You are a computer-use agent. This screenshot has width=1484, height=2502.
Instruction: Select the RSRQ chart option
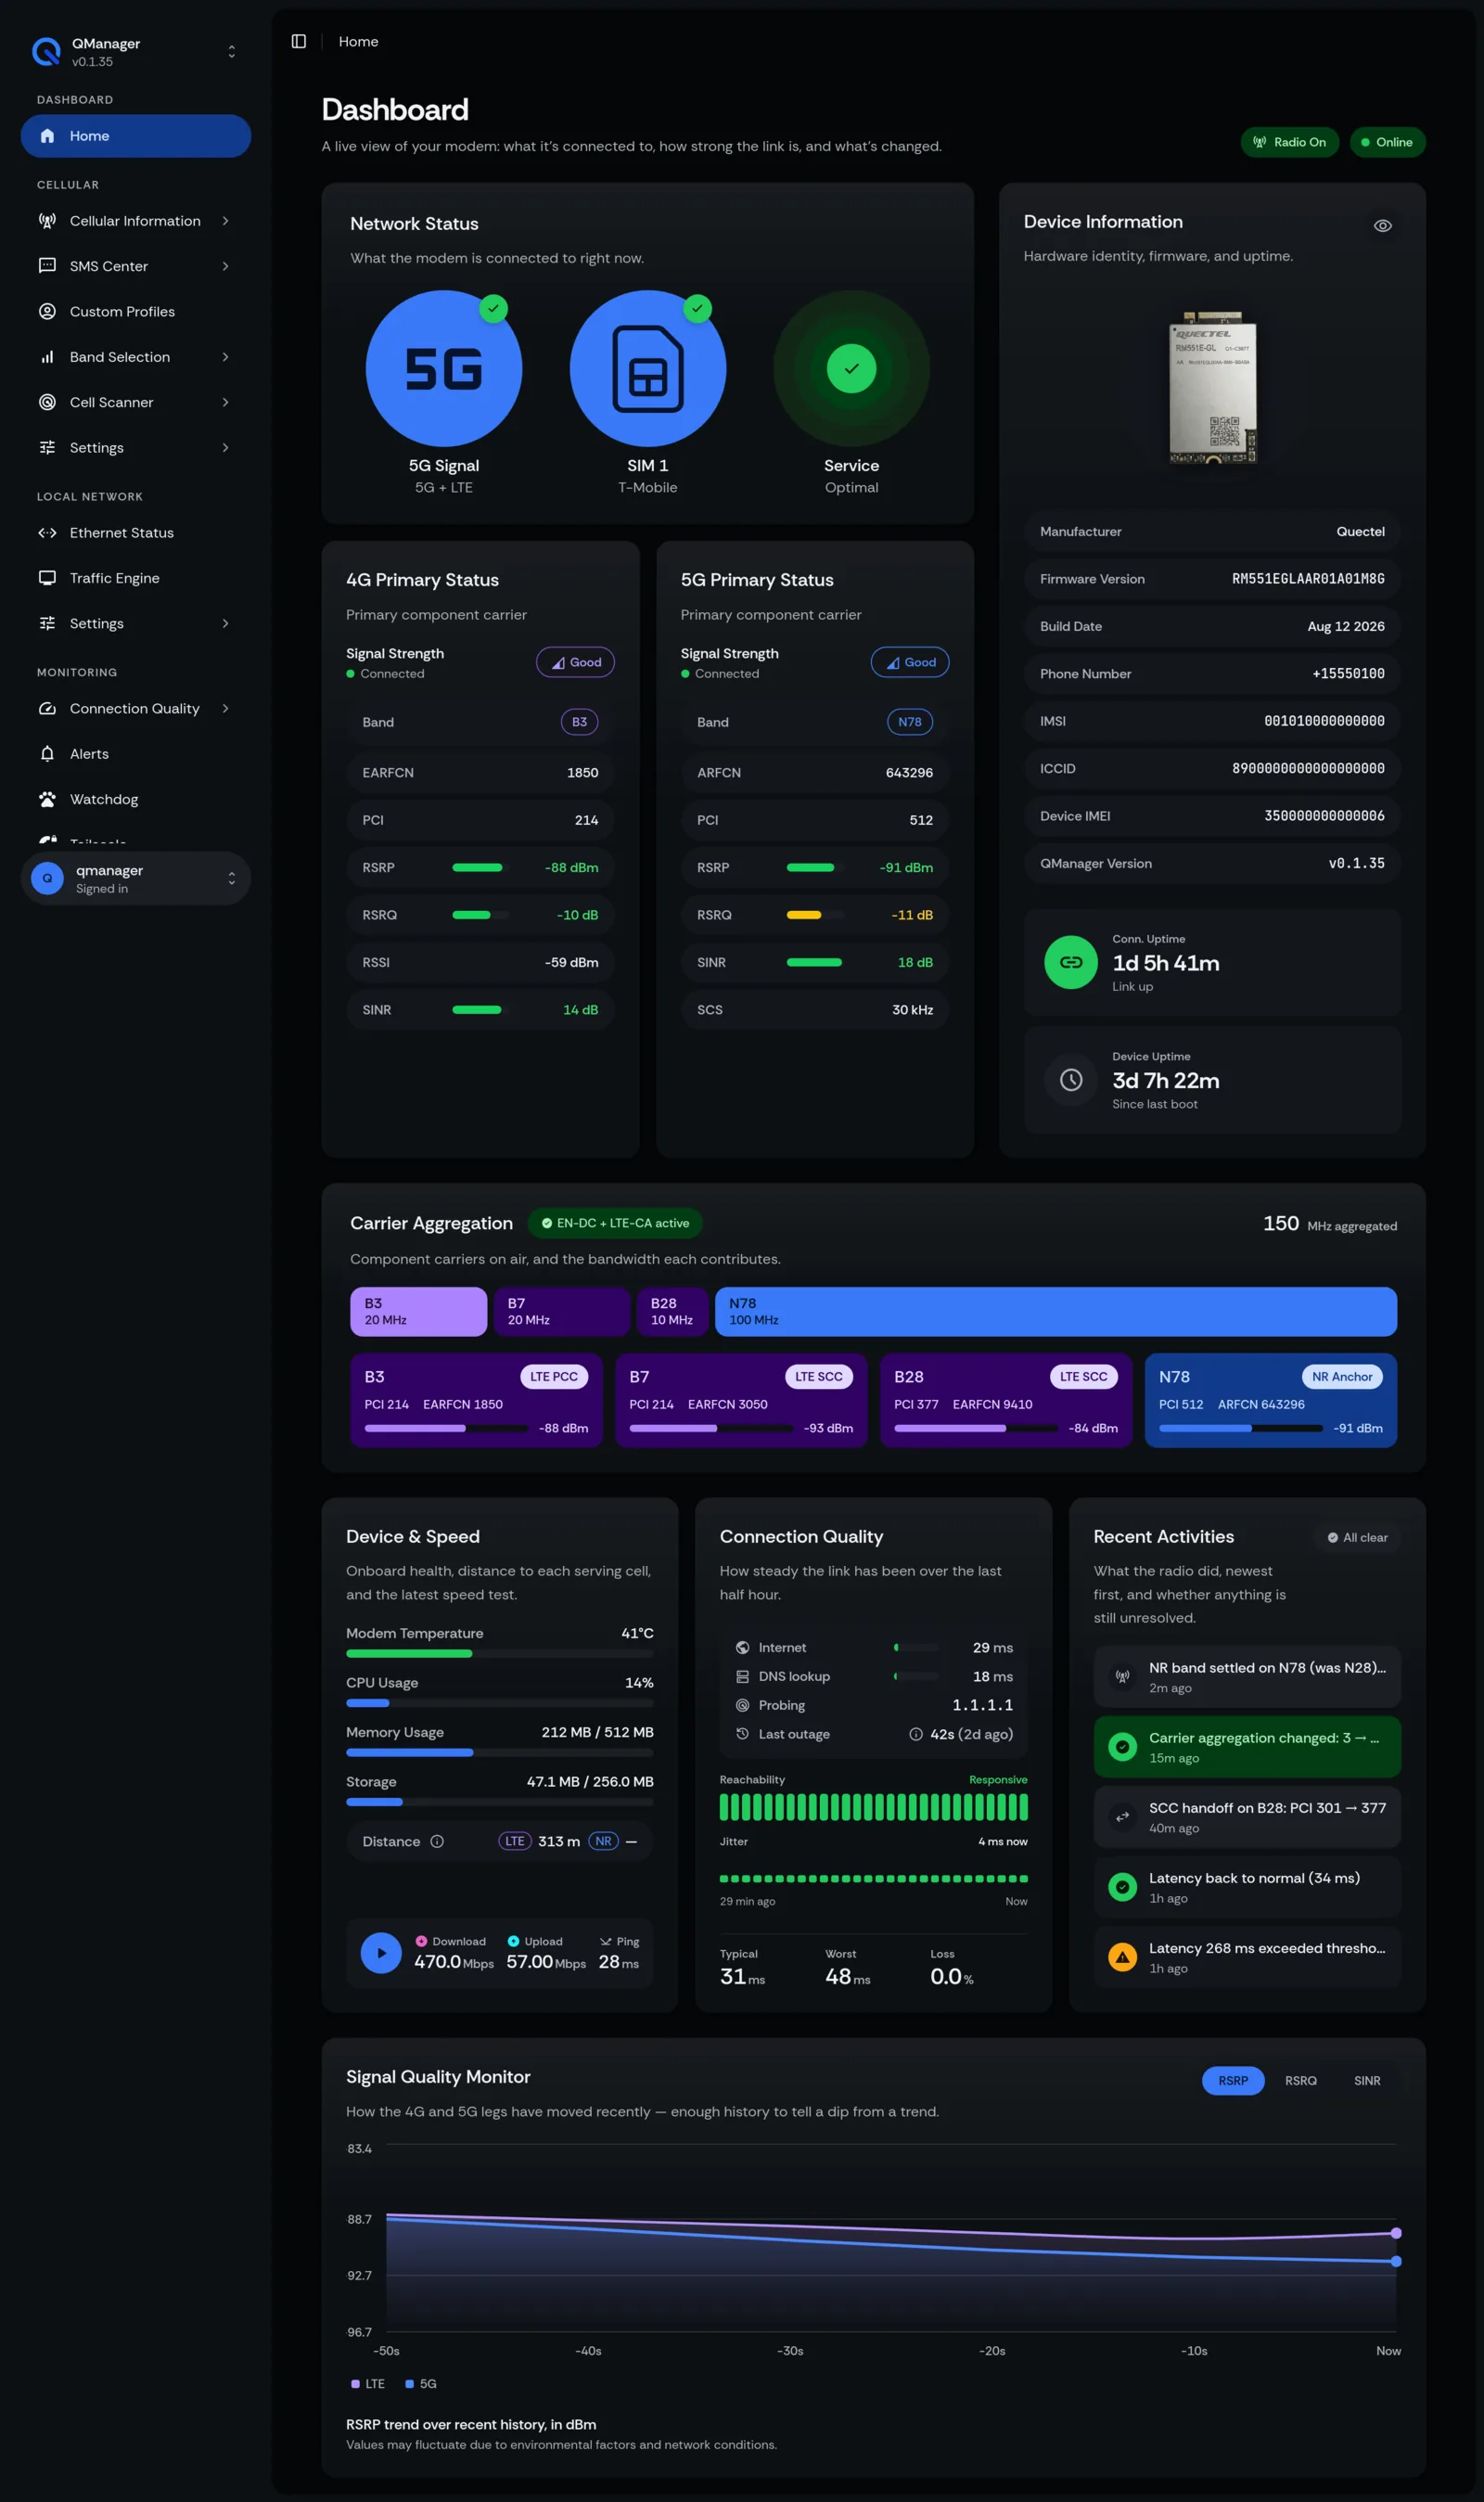(x=1301, y=2080)
